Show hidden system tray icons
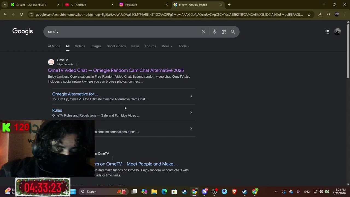This screenshot has width=350, height=197. pyautogui.click(x=276, y=192)
